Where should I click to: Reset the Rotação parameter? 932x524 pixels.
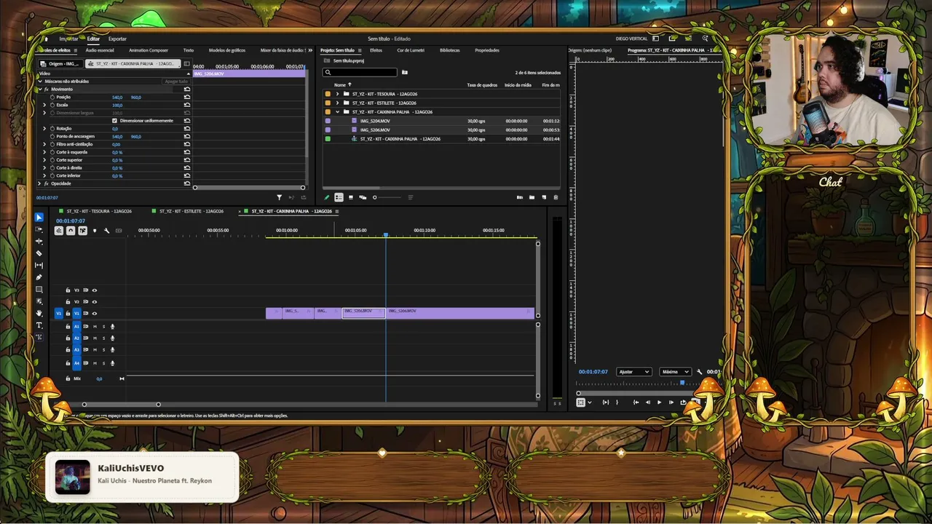click(187, 128)
